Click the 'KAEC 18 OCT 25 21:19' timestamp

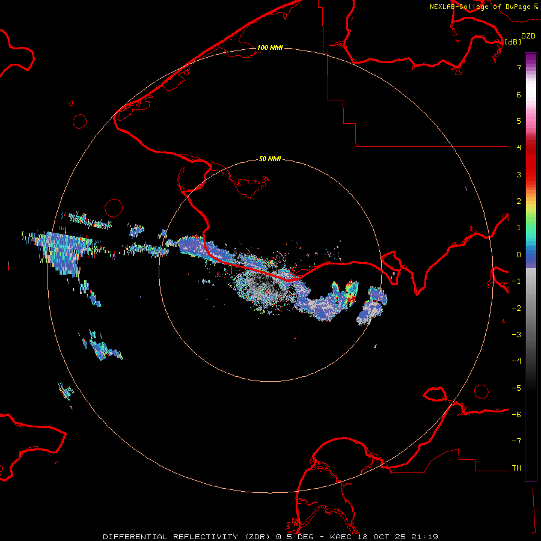click(x=384, y=537)
